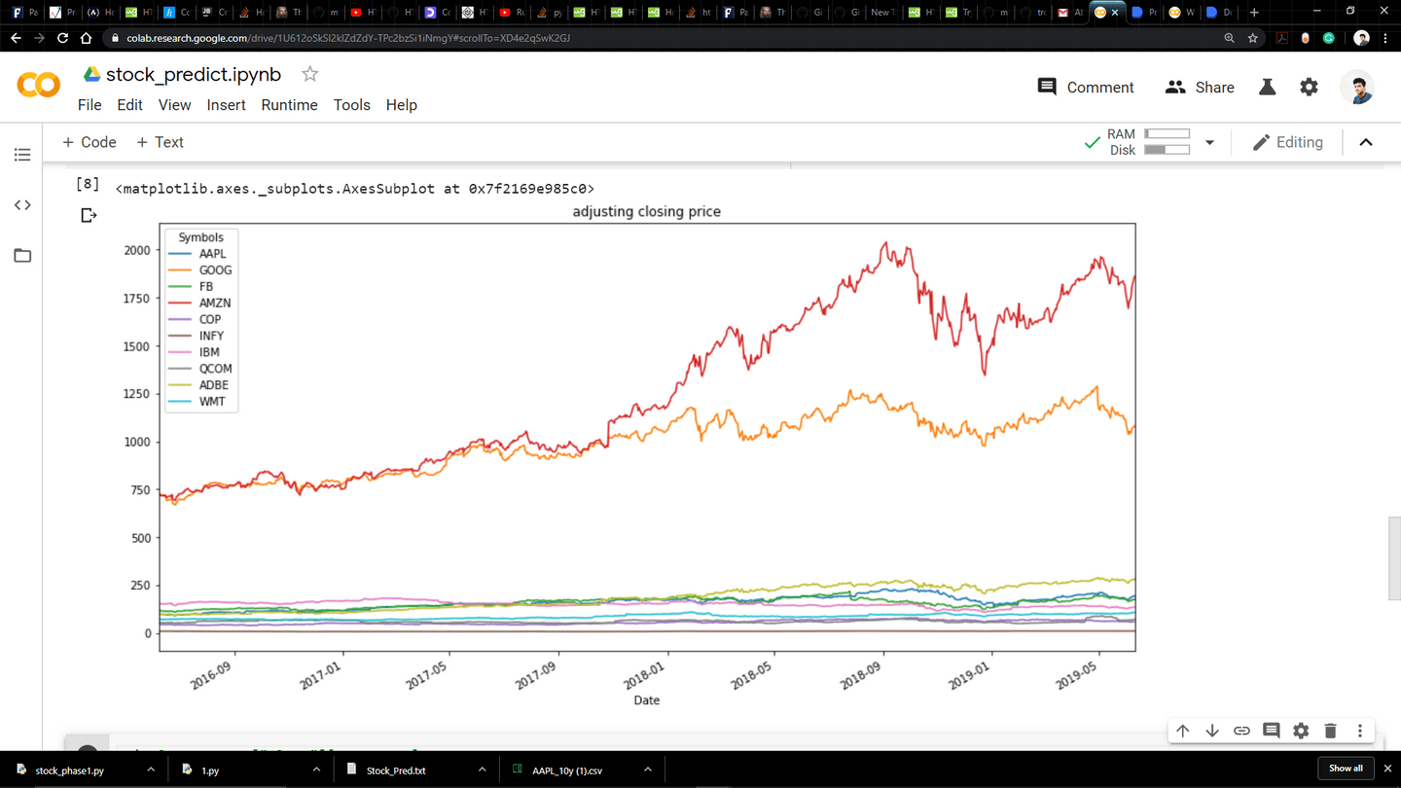
Task: Open the Insert menu
Action: (x=226, y=105)
